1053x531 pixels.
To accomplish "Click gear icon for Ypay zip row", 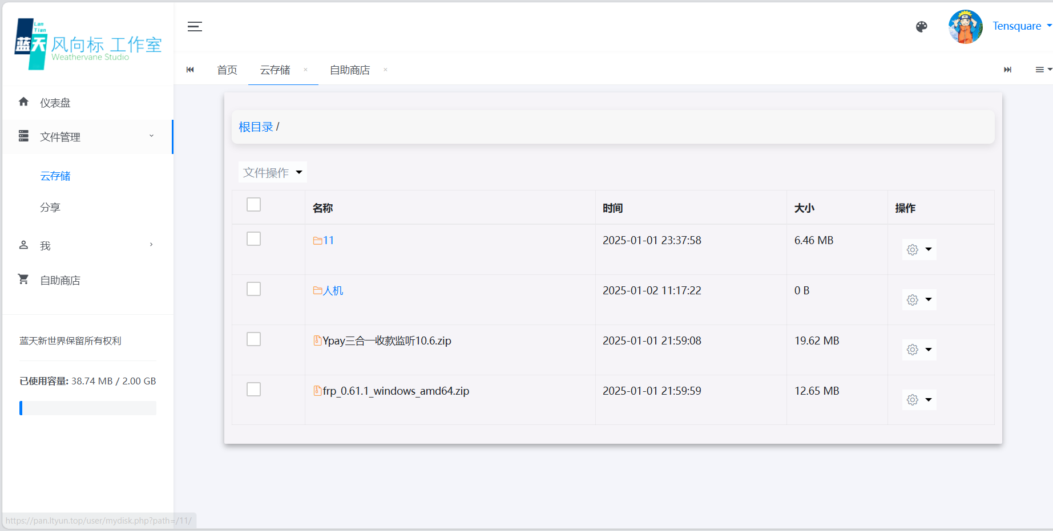I will pyautogui.click(x=913, y=350).
